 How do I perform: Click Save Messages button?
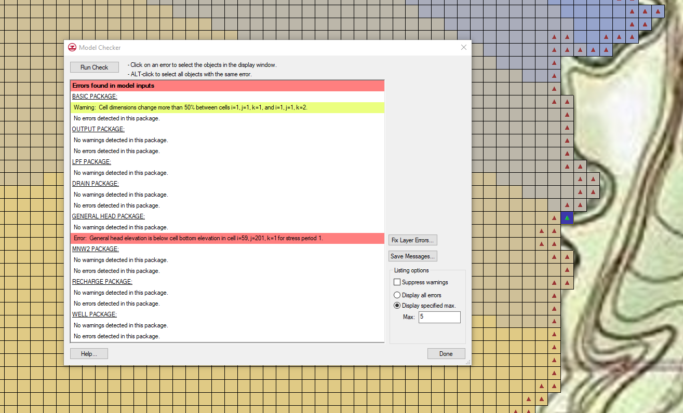tap(413, 256)
